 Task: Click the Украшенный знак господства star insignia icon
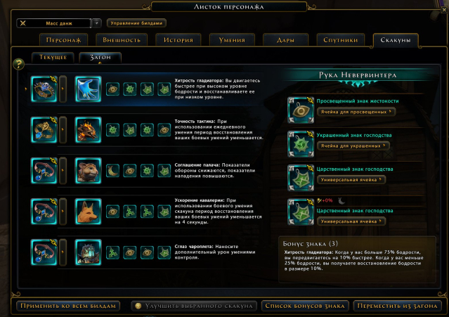click(301, 144)
